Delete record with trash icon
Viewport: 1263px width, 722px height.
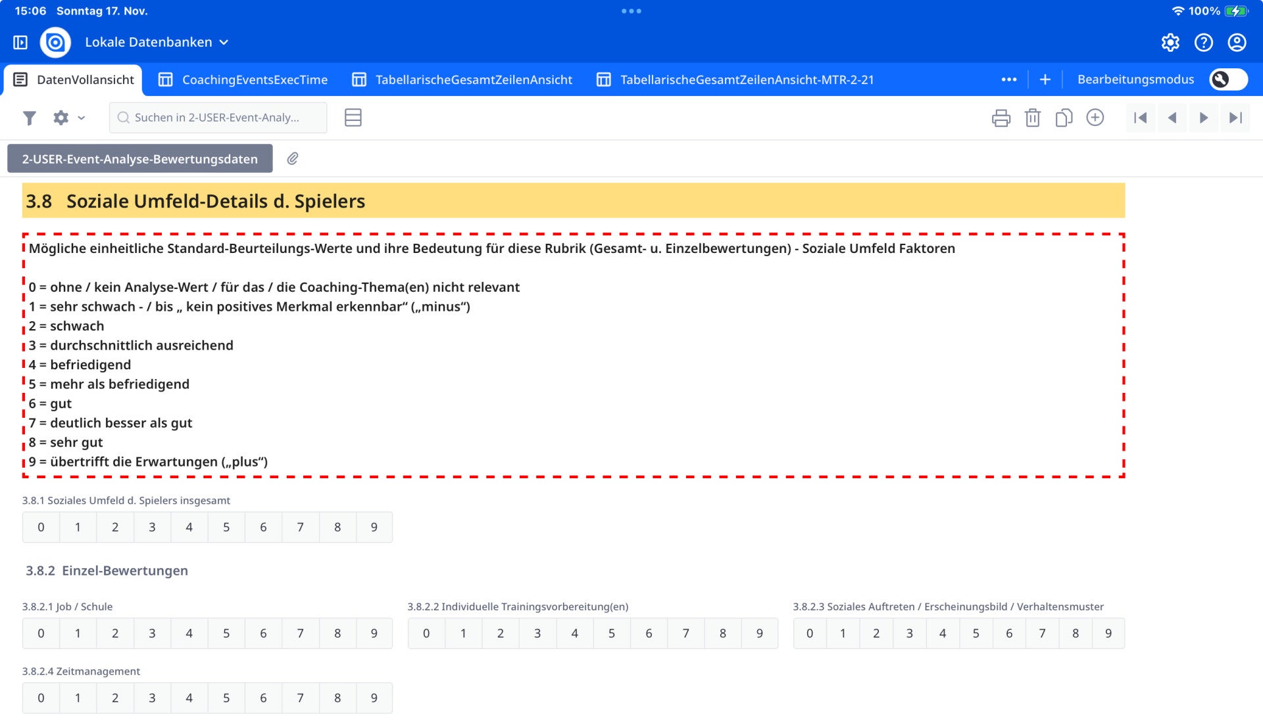1032,118
